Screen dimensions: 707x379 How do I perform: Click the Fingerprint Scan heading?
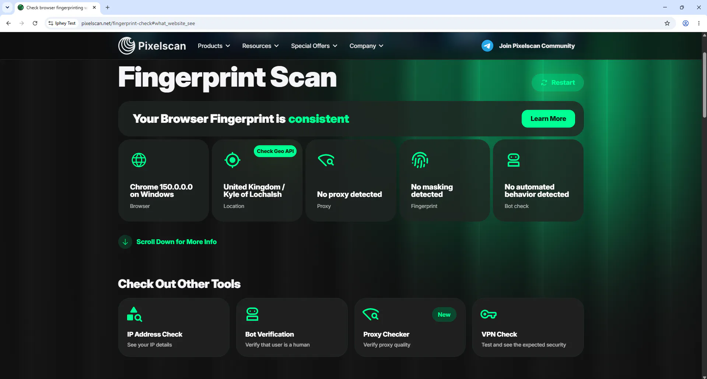pos(227,77)
